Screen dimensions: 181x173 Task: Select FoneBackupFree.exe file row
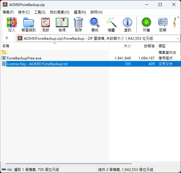[90, 58]
